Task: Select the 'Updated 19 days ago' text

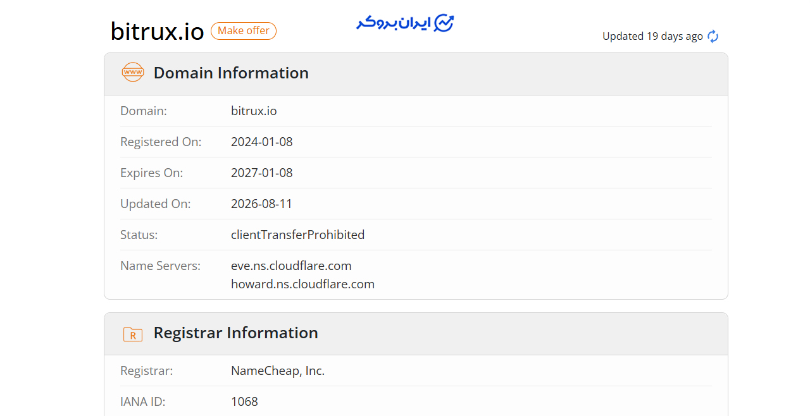Action: (x=652, y=37)
